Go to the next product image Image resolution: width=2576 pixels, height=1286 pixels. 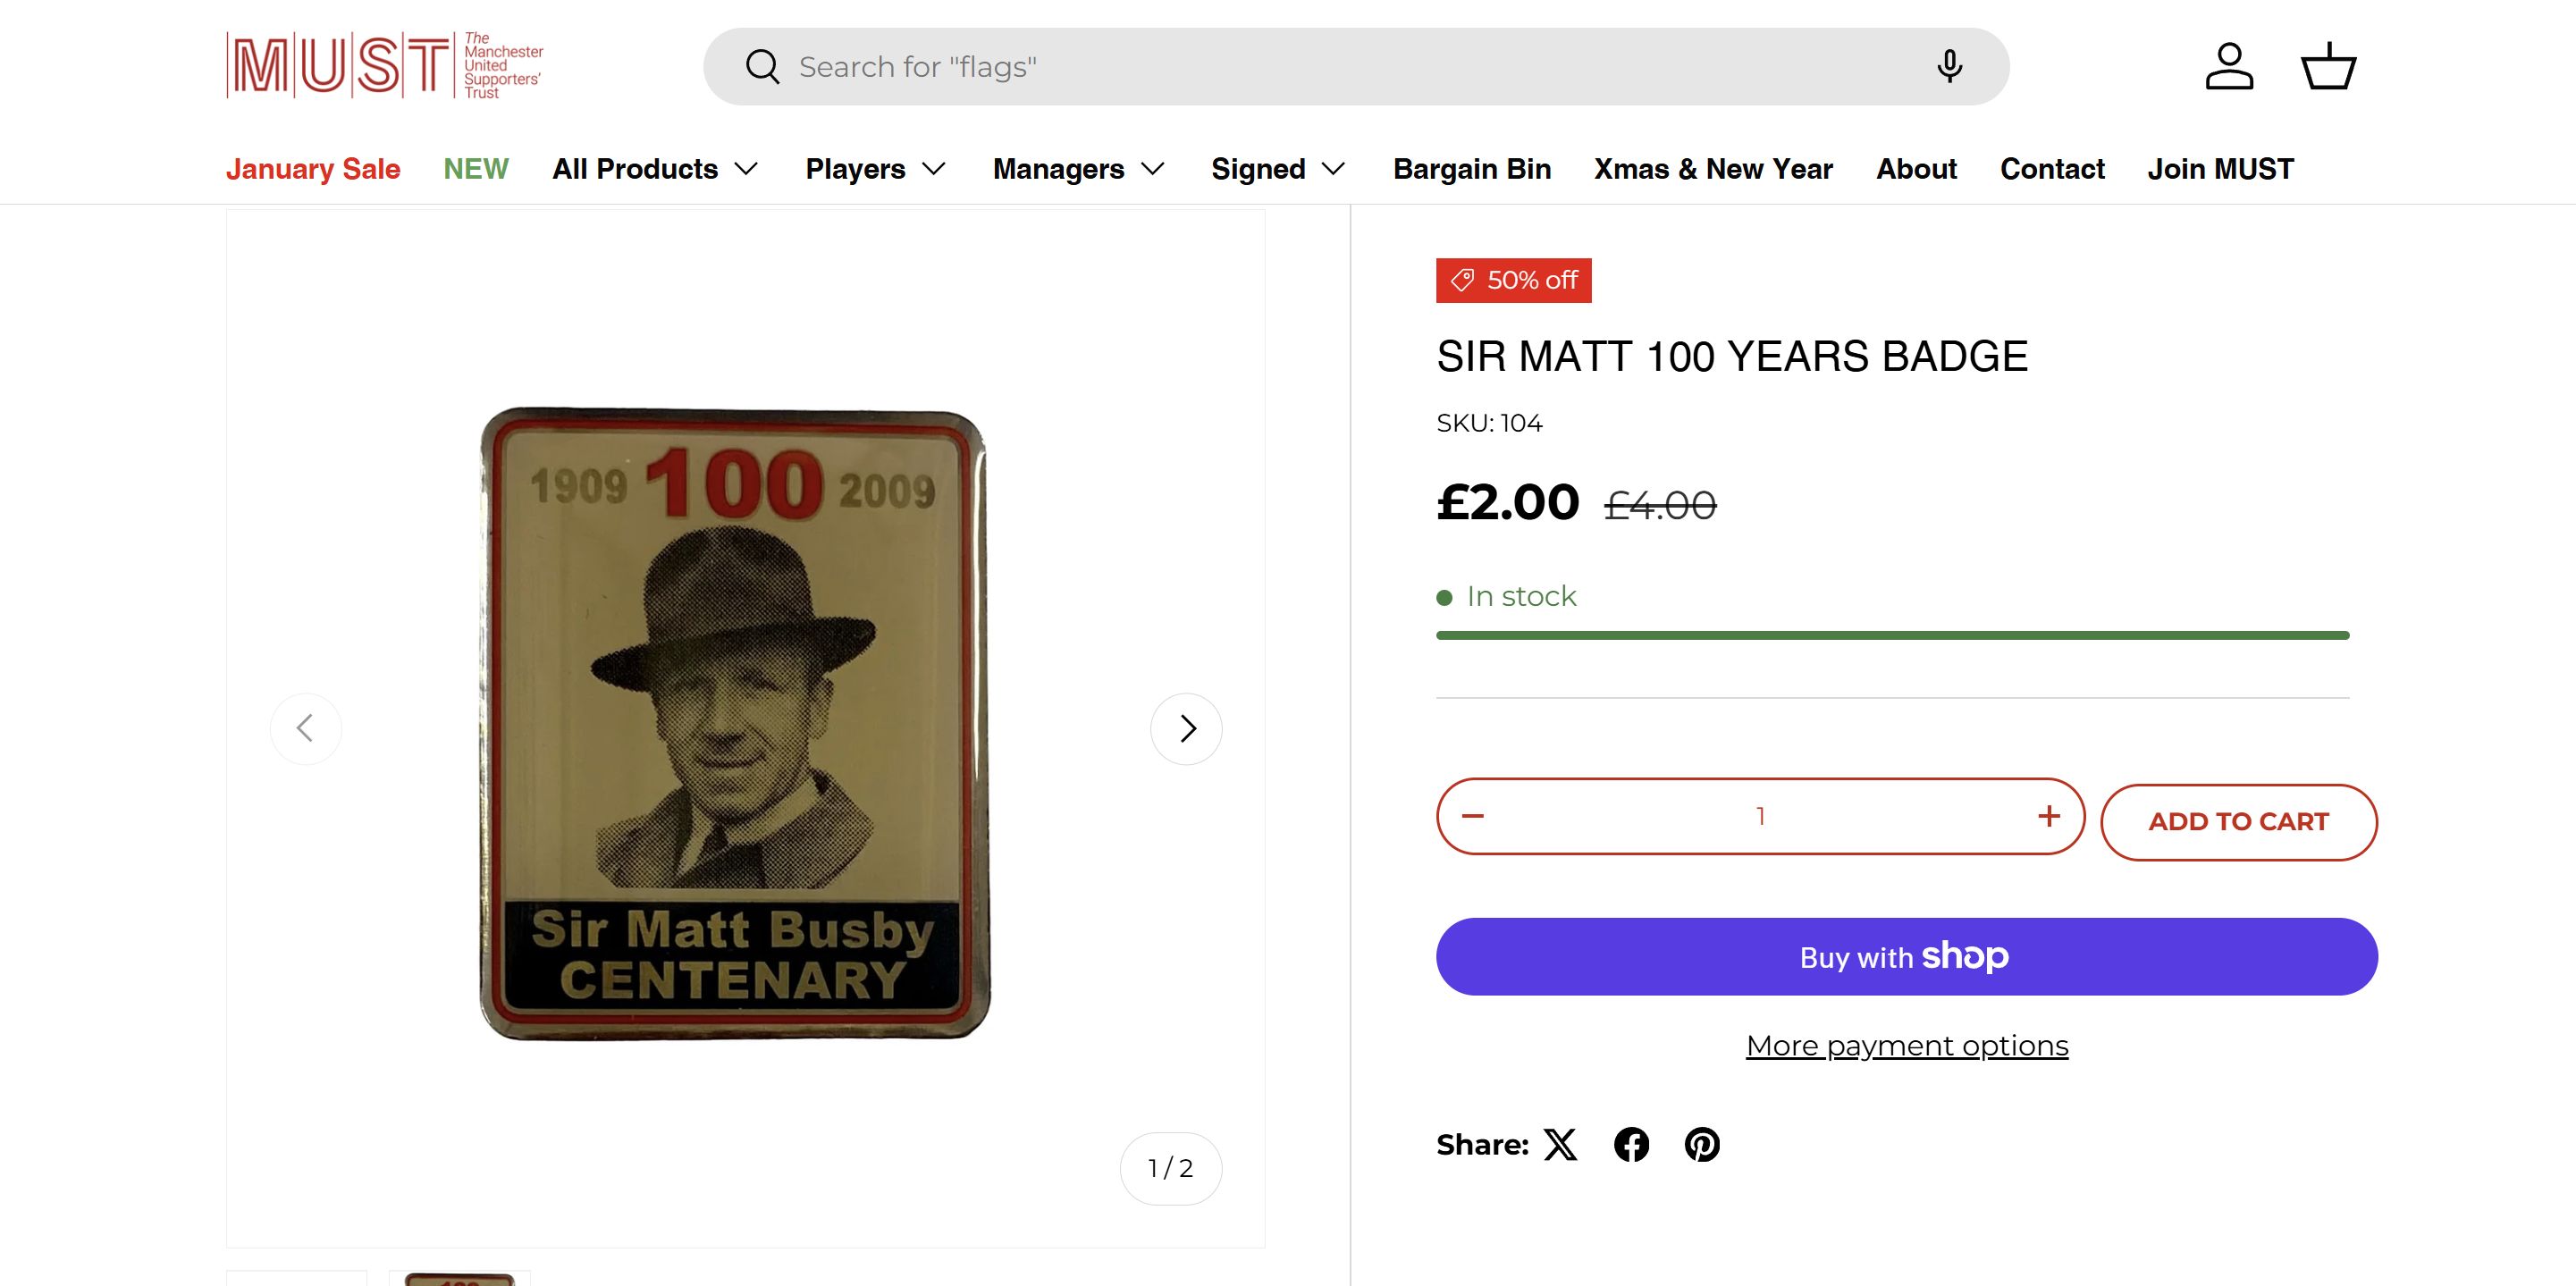click(1186, 729)
